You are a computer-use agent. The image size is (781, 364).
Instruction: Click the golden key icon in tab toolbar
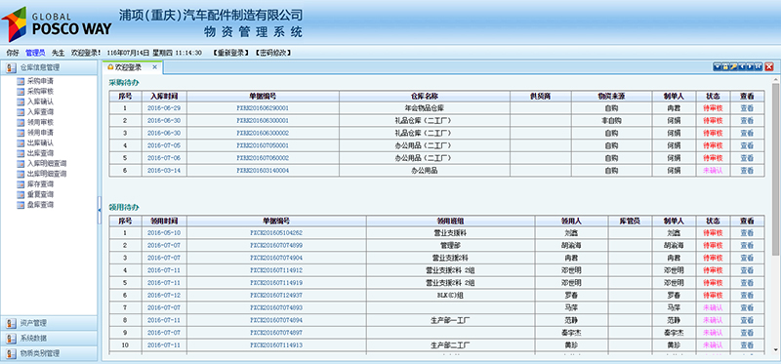734,66
